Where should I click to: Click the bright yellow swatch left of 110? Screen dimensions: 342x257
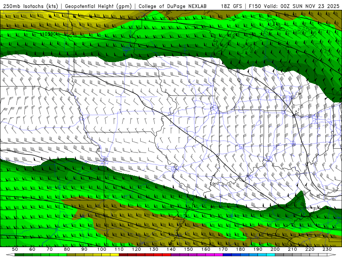(115, 255)
